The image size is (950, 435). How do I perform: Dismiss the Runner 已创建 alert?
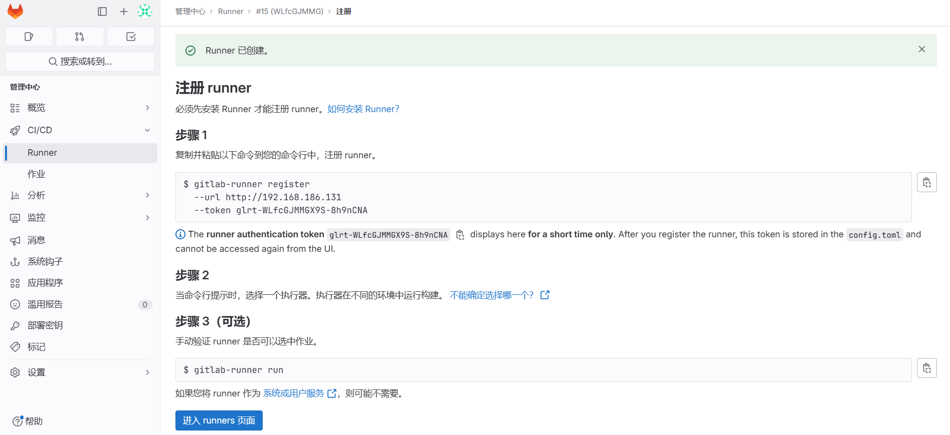click(x=922, y=49)
